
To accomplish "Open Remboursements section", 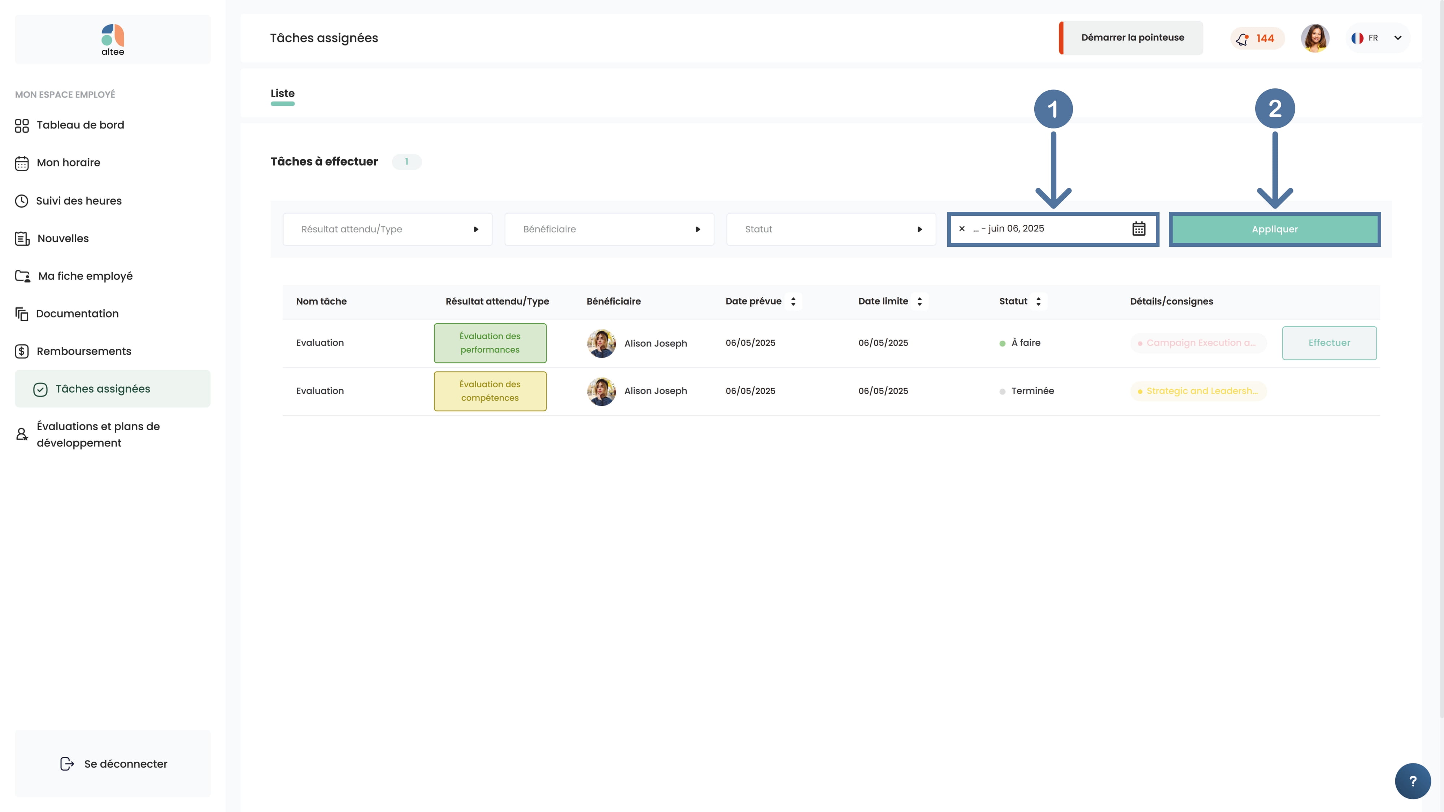I will coord(83,352).
